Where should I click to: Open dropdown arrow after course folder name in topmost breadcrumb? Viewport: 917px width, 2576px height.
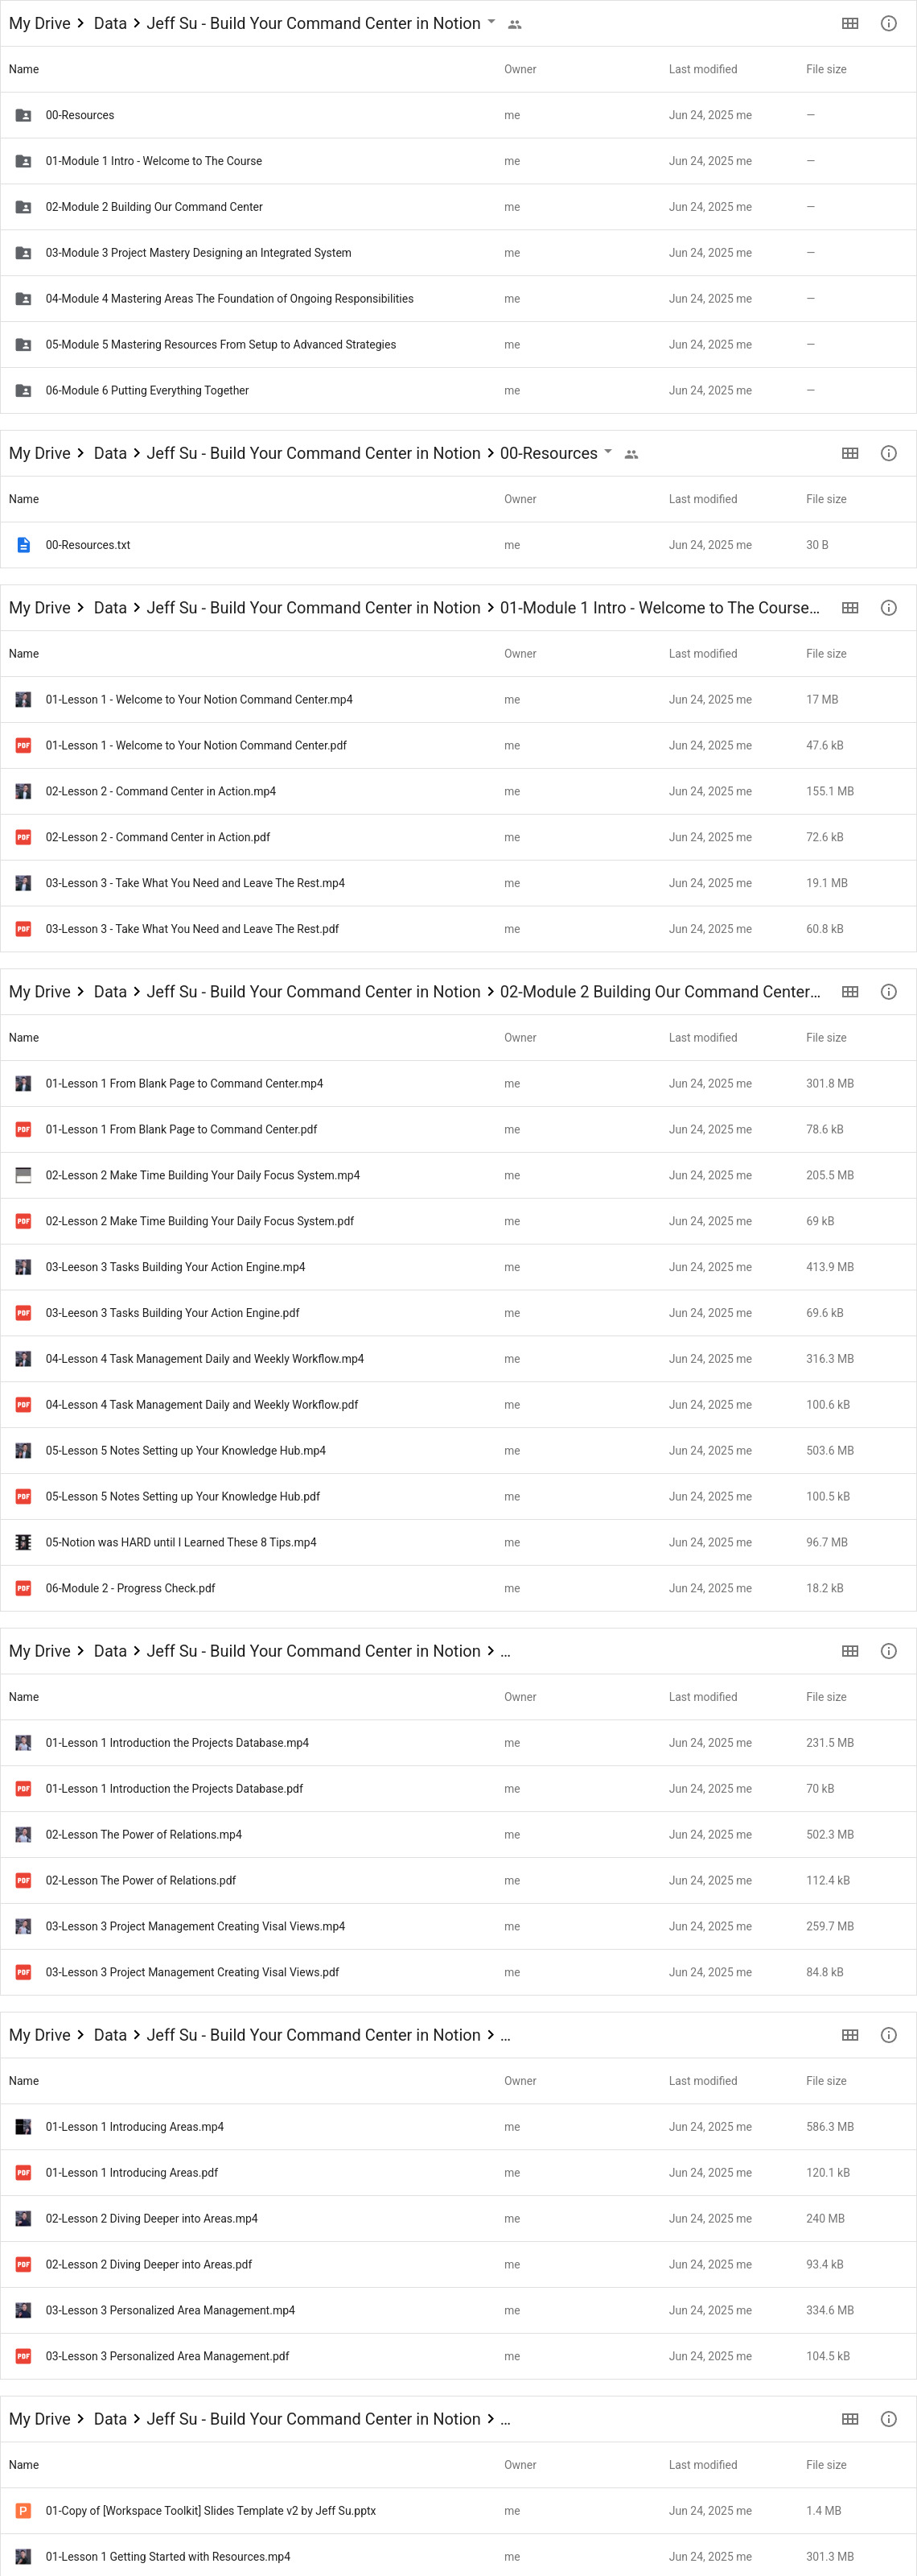(491, 22)
